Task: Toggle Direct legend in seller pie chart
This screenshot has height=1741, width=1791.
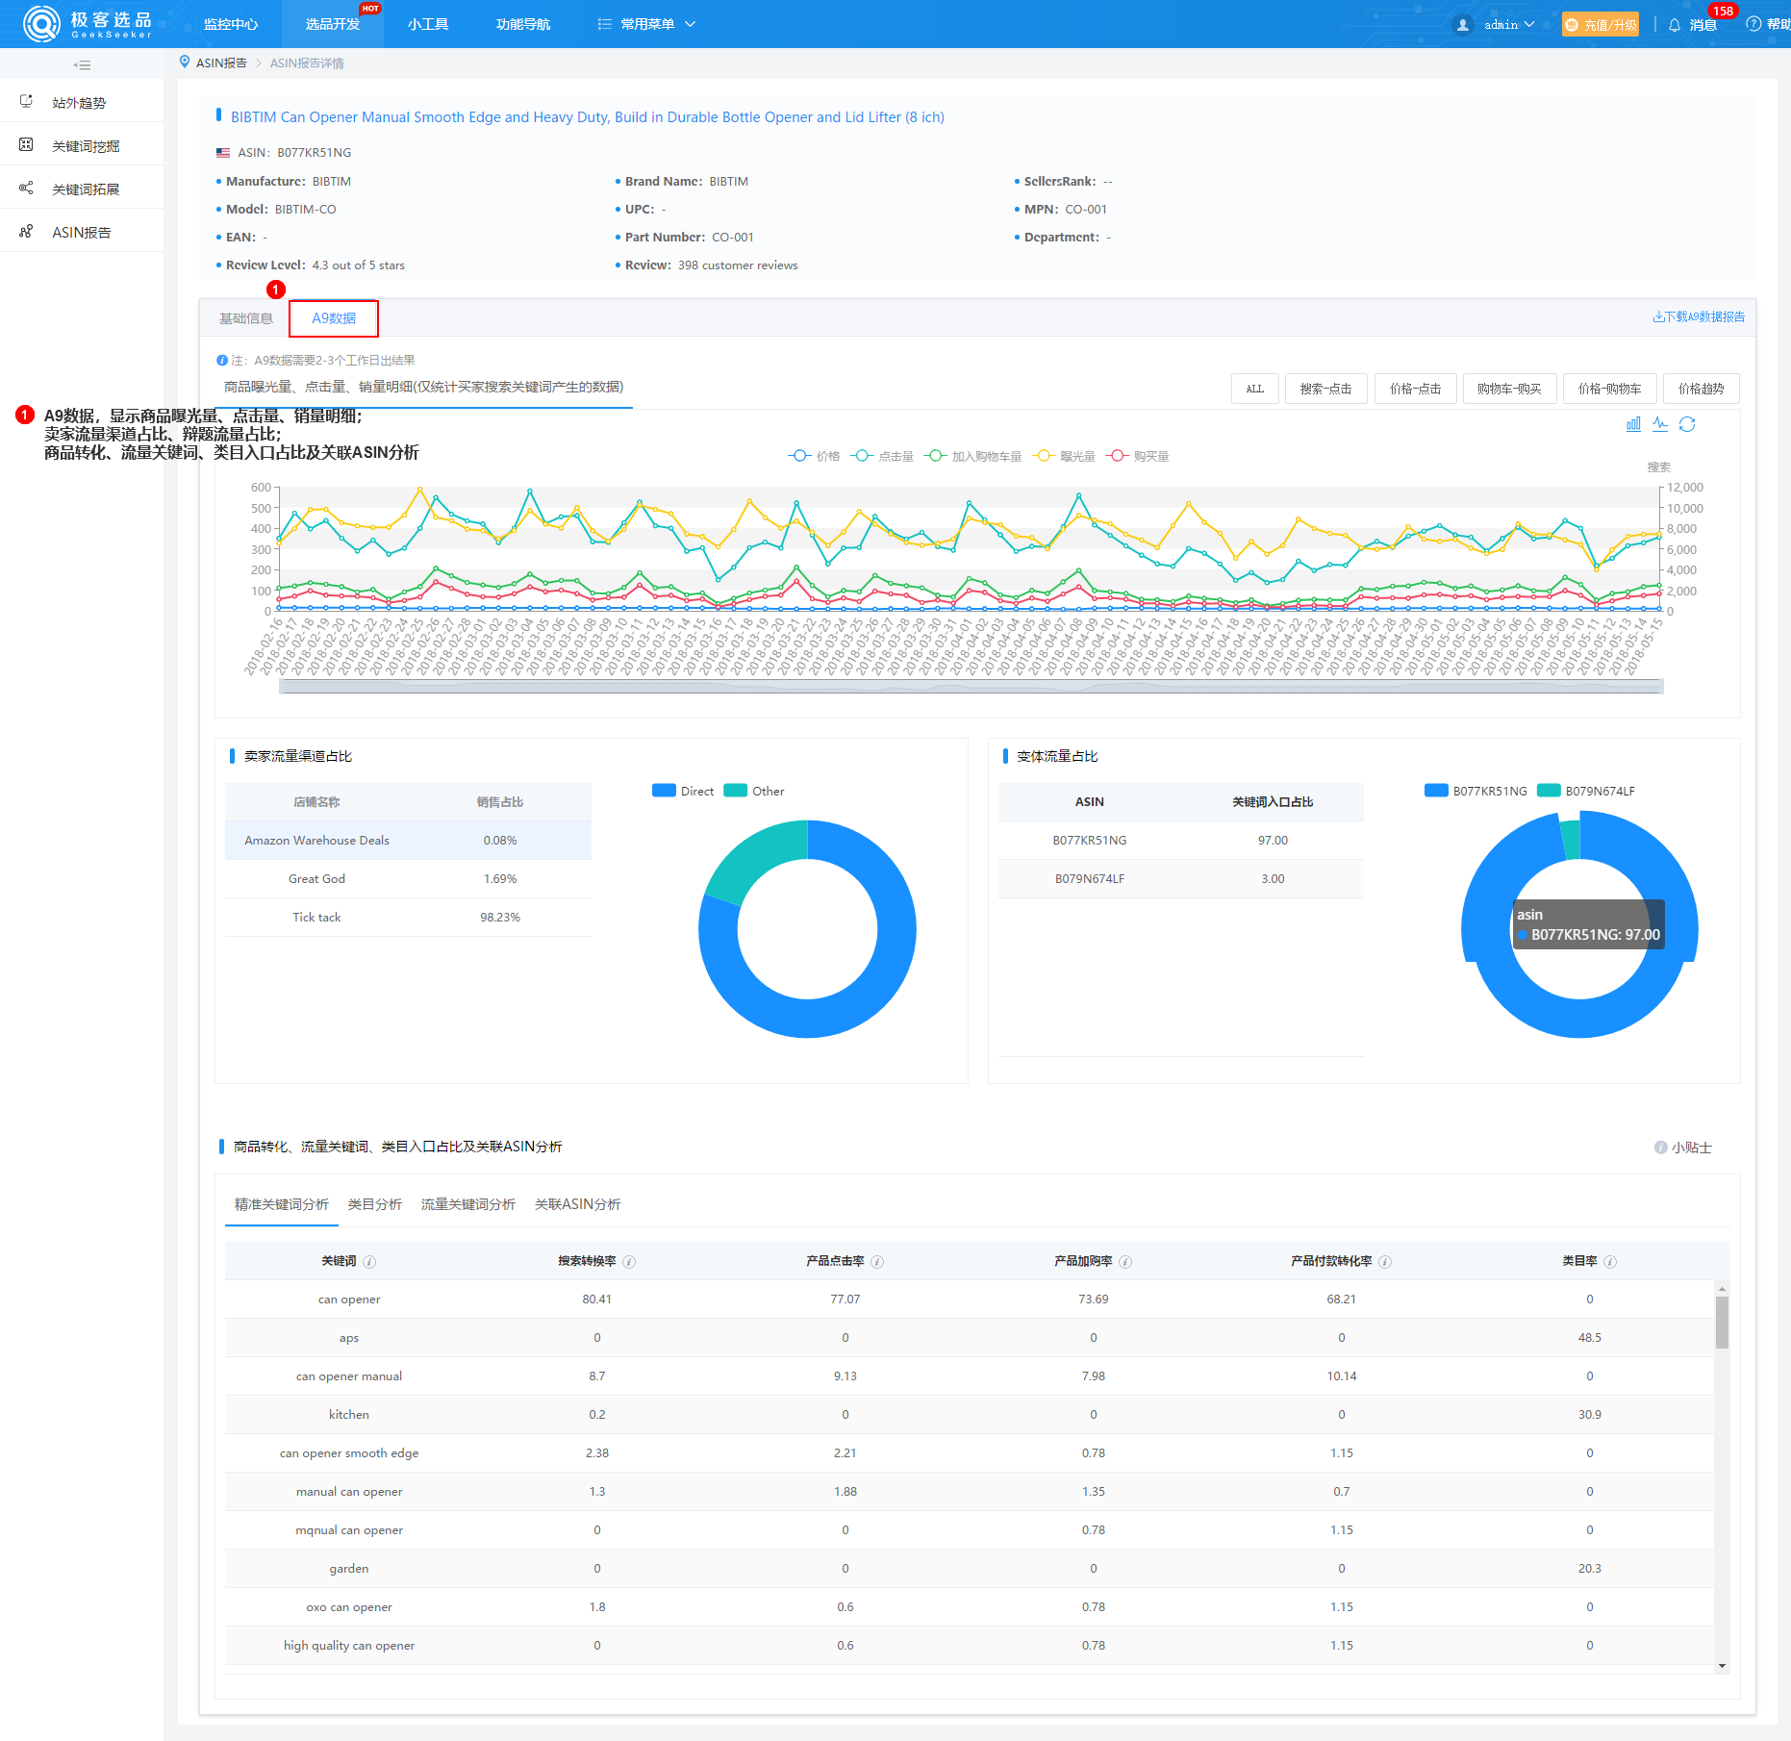Action: tap(683, 791)
